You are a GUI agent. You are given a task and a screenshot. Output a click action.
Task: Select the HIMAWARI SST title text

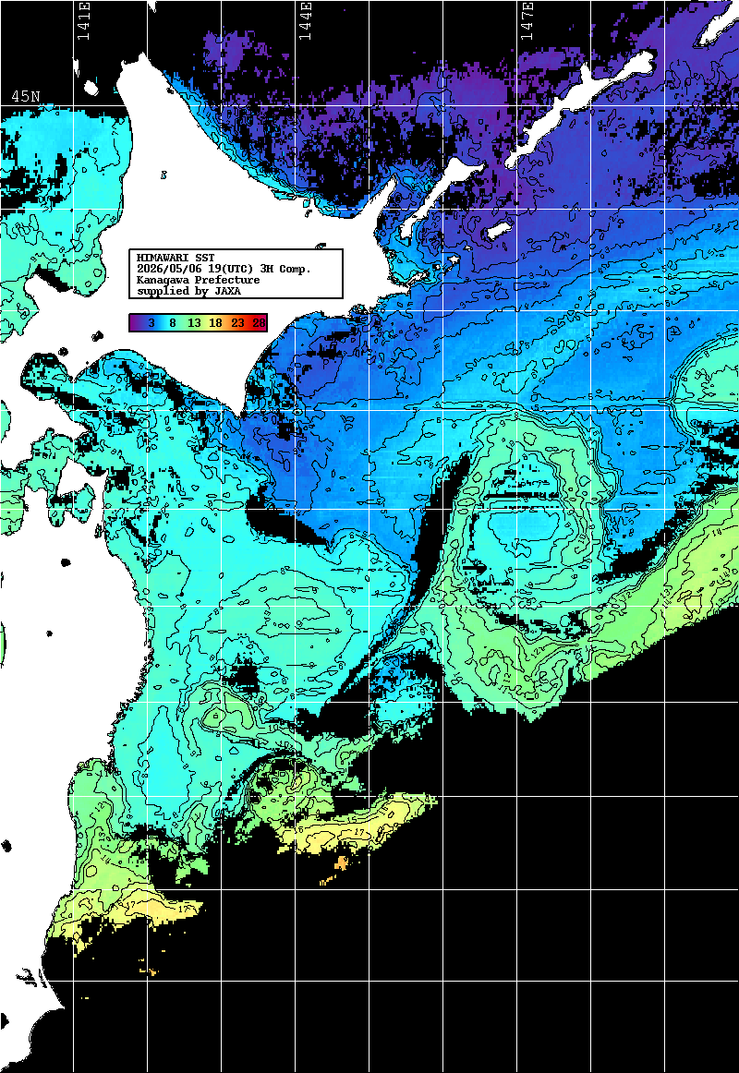click(176, 258)
